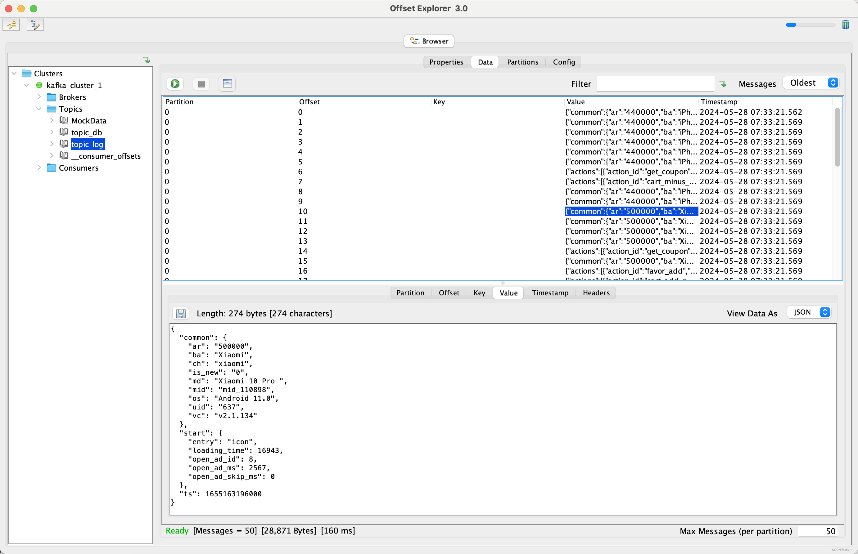The image size is (858, 554).
Task: Sort by the Timestamp column header
Action: 765,102
